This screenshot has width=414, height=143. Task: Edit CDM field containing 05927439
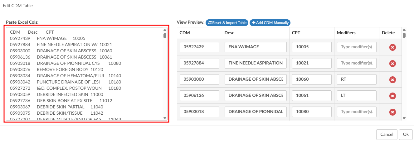point(199,47)
